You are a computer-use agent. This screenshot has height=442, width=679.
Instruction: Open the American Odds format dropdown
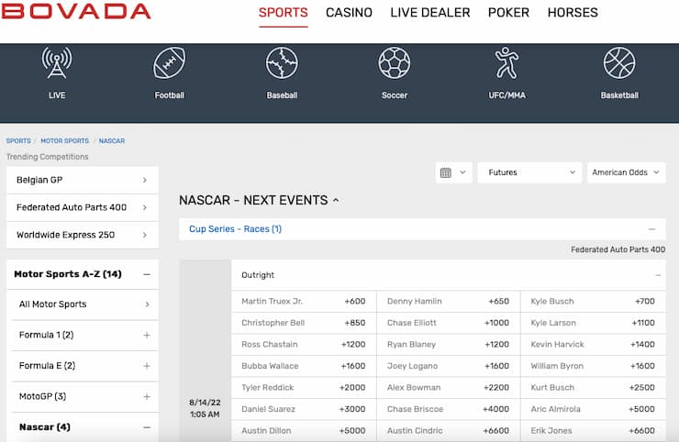[626, 172]
